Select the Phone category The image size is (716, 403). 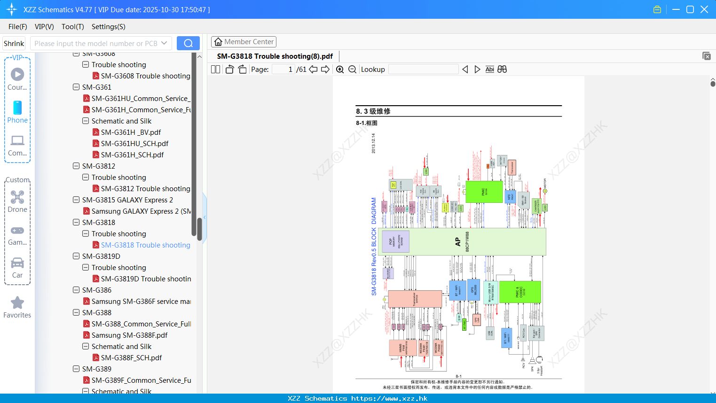17,112
